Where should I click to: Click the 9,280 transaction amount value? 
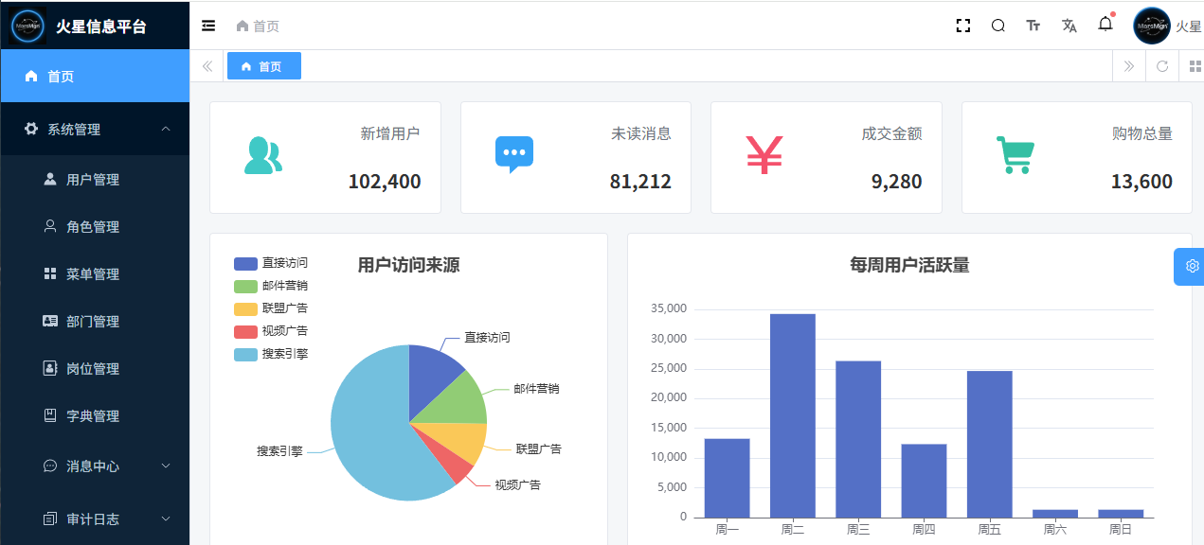coord(896,182)
